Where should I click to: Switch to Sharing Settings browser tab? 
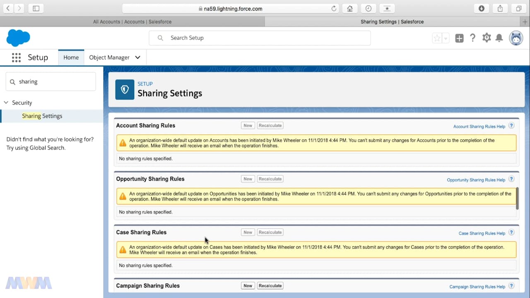click(x=392, y=22)
